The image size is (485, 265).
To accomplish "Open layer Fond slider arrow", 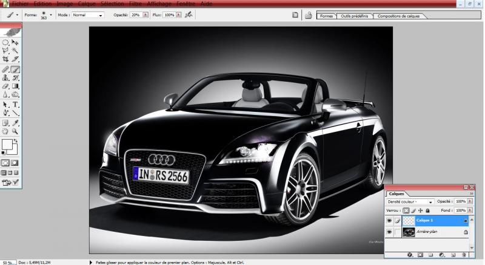I will pyautogui.click(x=470, y=210).
